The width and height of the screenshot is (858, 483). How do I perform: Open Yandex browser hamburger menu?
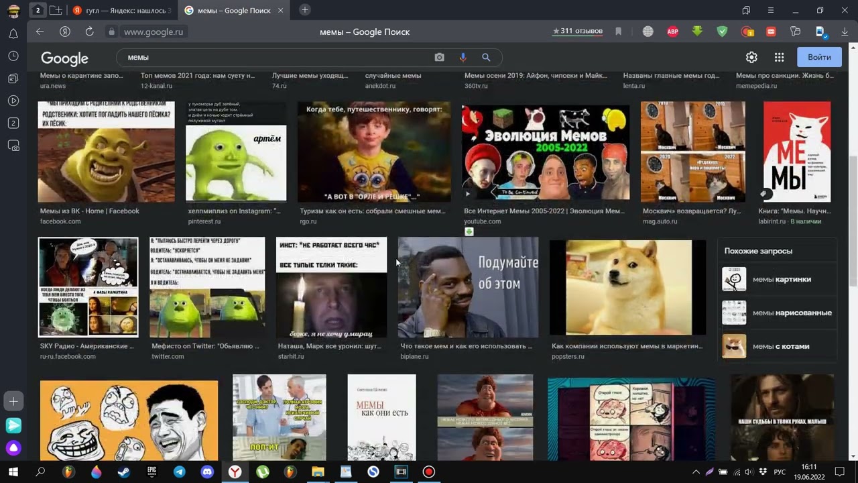tap(771, 10)
